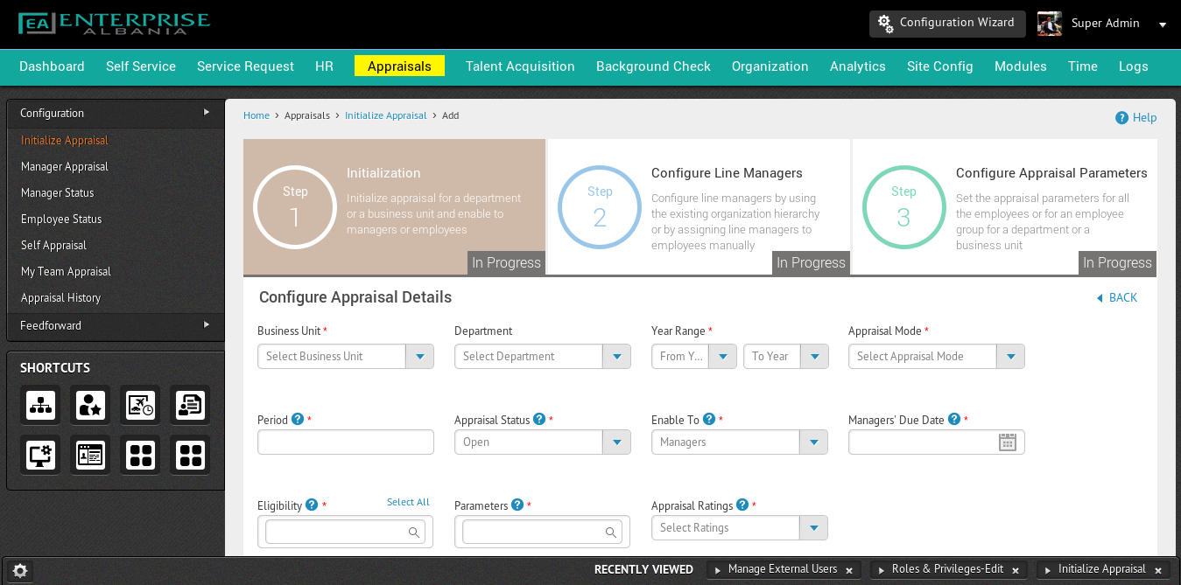Expand the Select Ratings dropdown
1181x585 pixels.
pyautogui.click(x=813, y=528)
